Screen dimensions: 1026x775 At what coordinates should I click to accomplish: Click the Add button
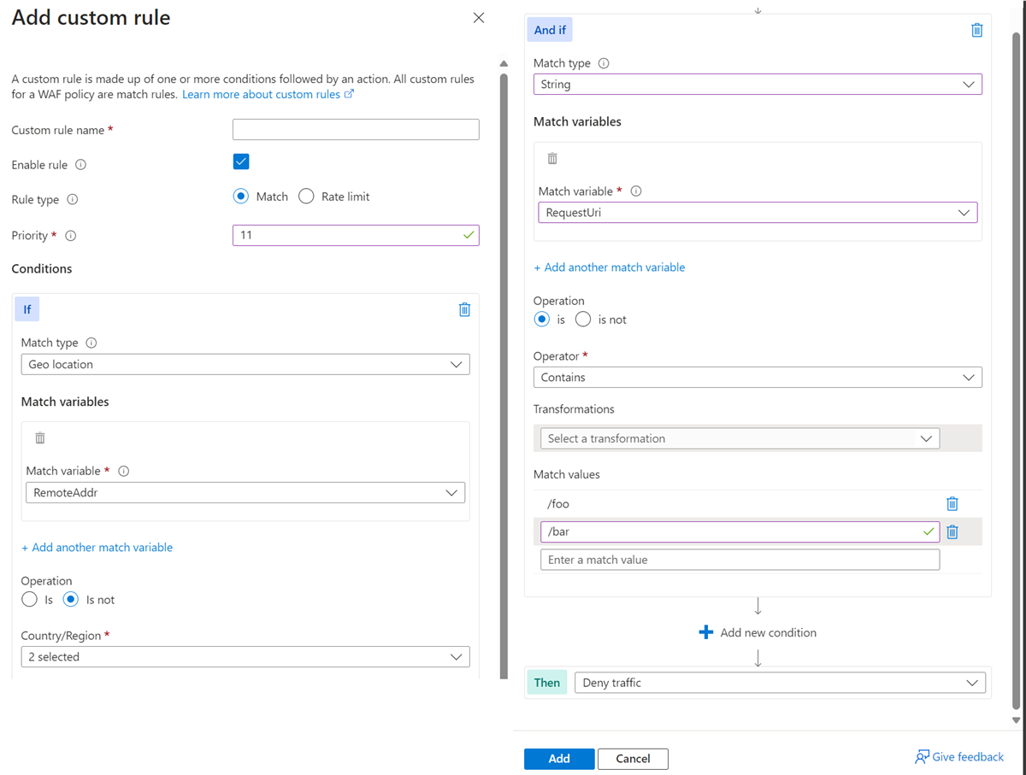(559, 759)
